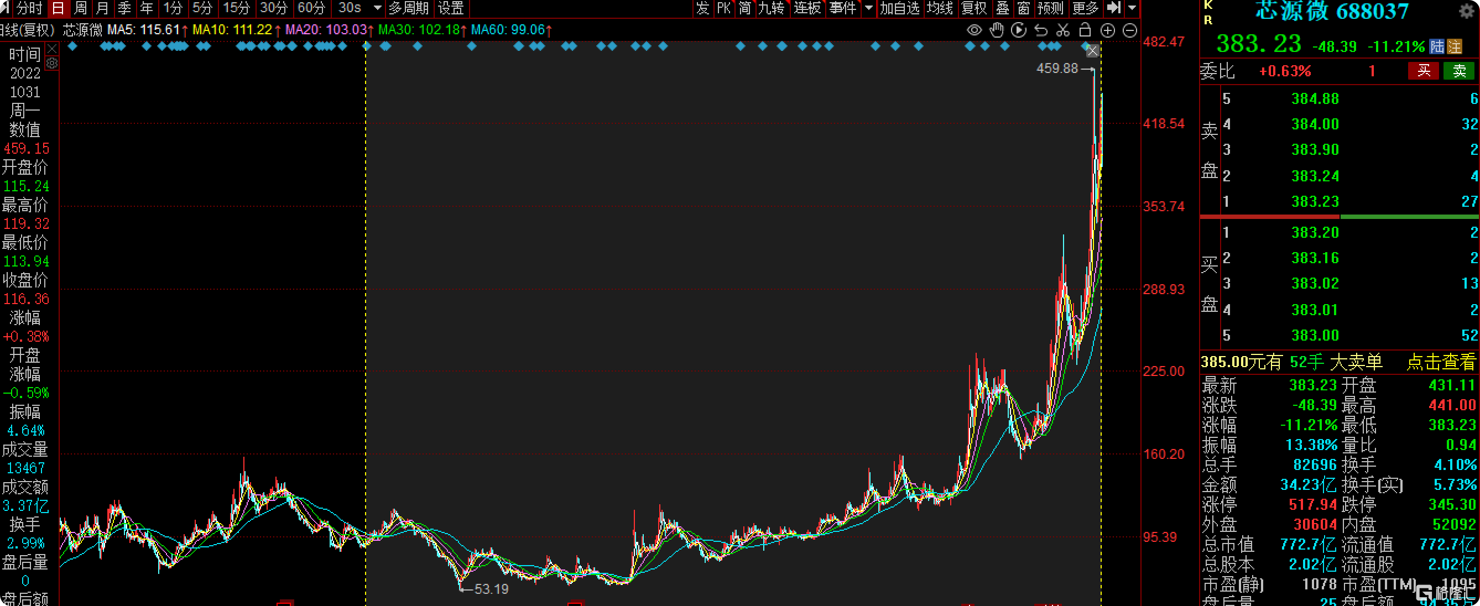Open quote panel settings gear
The width and height of the screenshot is (1480, 606).
pos(1467,12)
